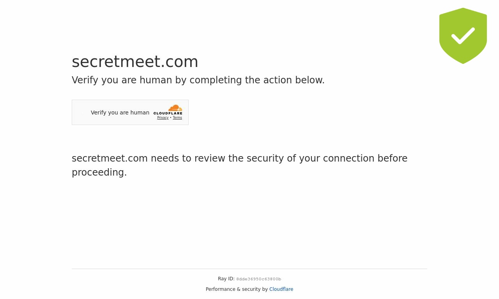
Task: Select the checkmark inside the shield graphic
Action: pyautogui.click(x=463, y=36)
